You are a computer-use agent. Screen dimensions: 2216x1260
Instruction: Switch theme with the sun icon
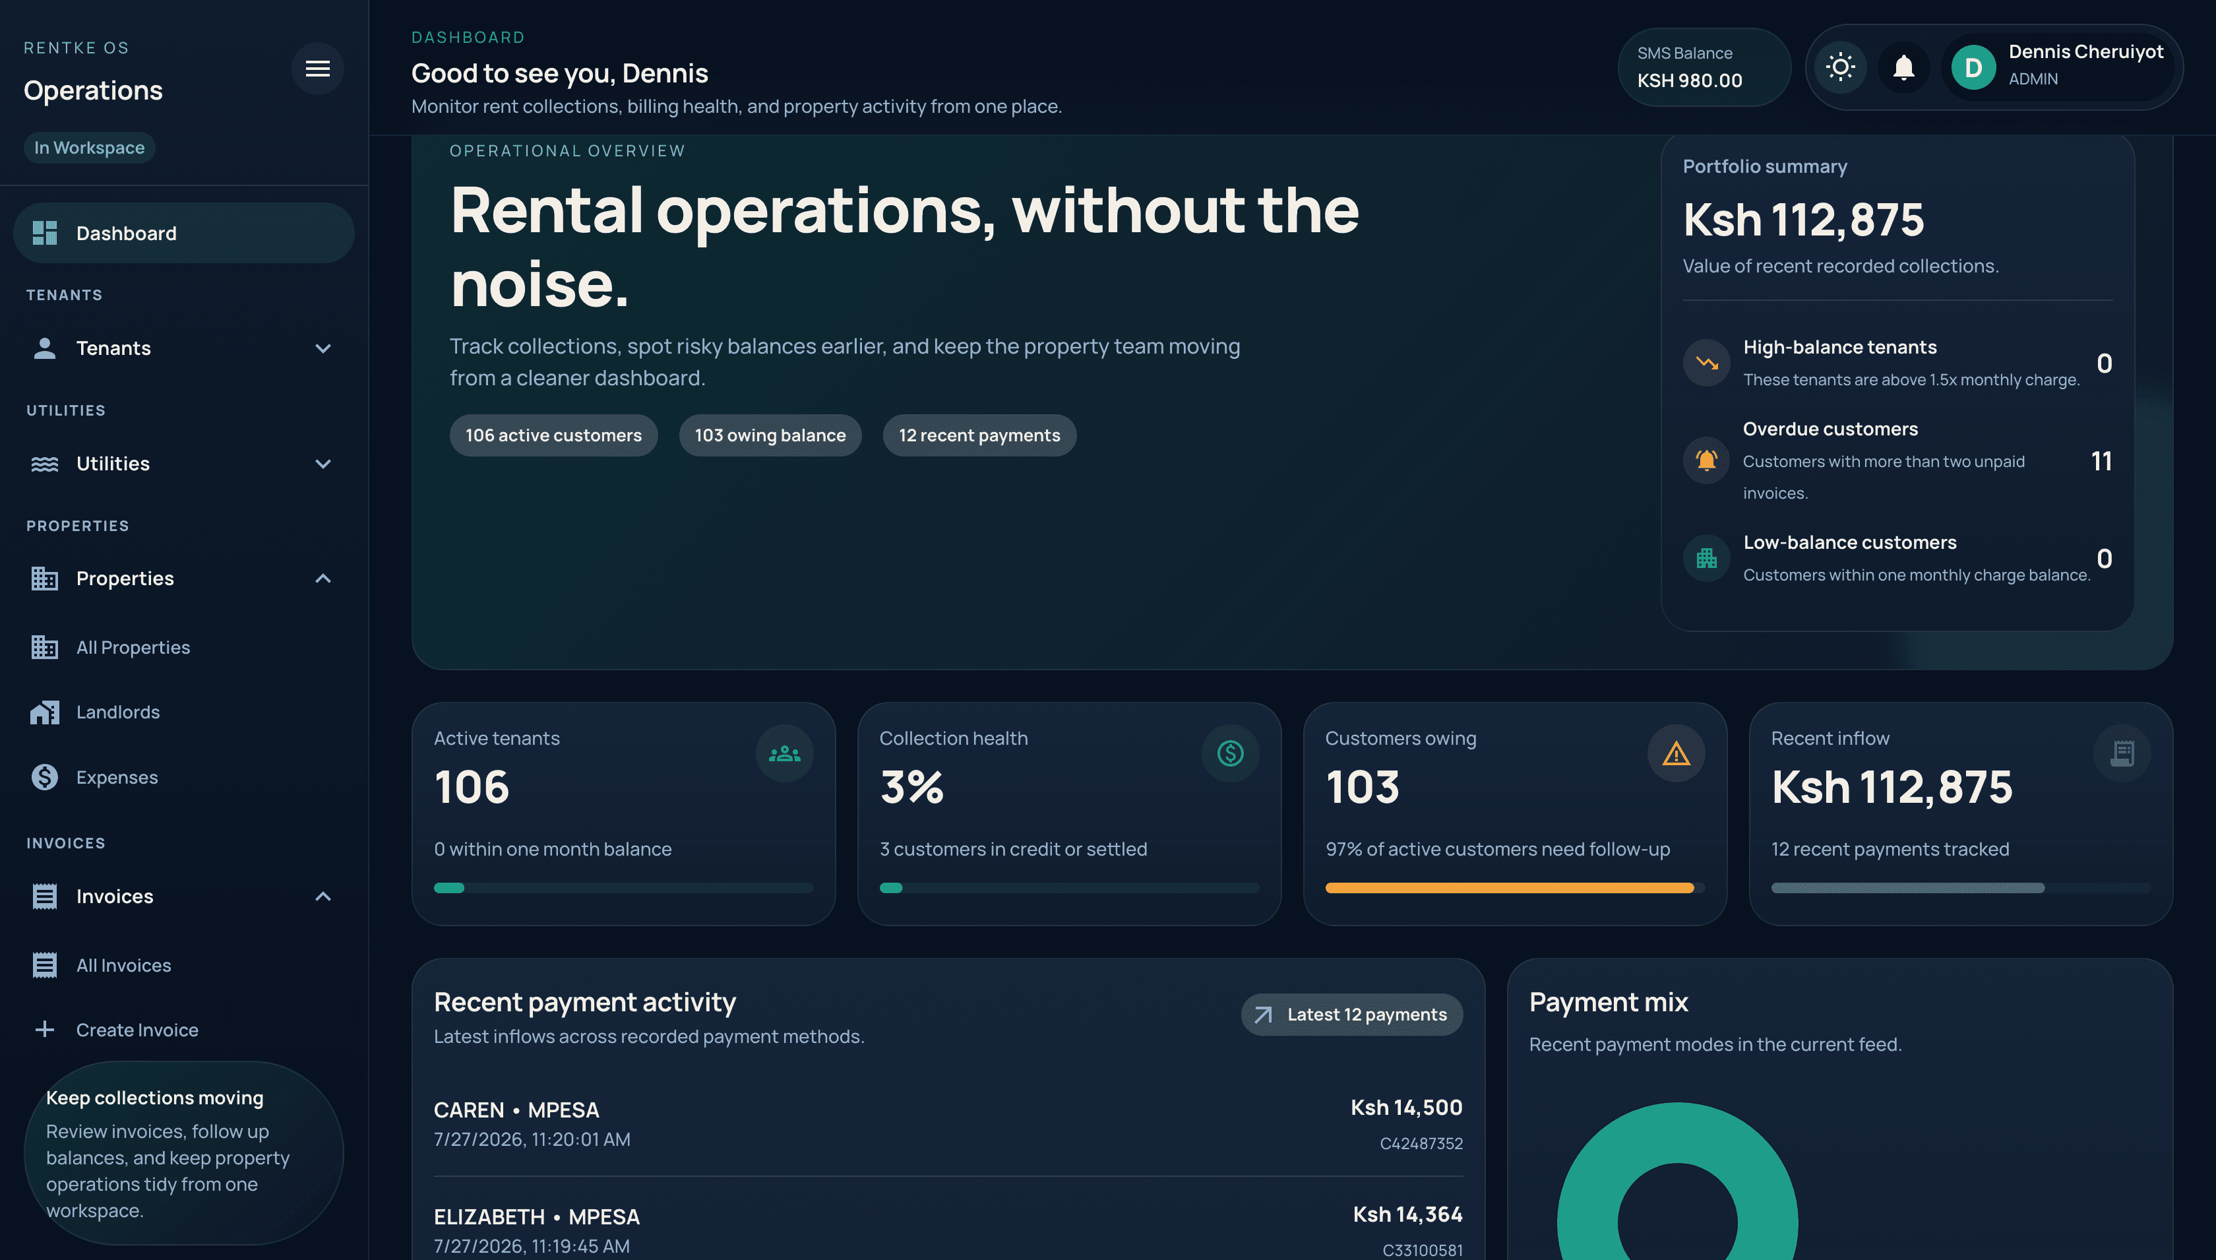coord(1841,67)
